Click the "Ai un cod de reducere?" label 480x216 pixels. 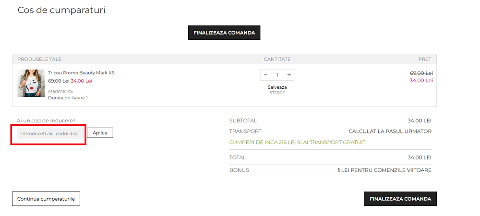tap(46, 120)
